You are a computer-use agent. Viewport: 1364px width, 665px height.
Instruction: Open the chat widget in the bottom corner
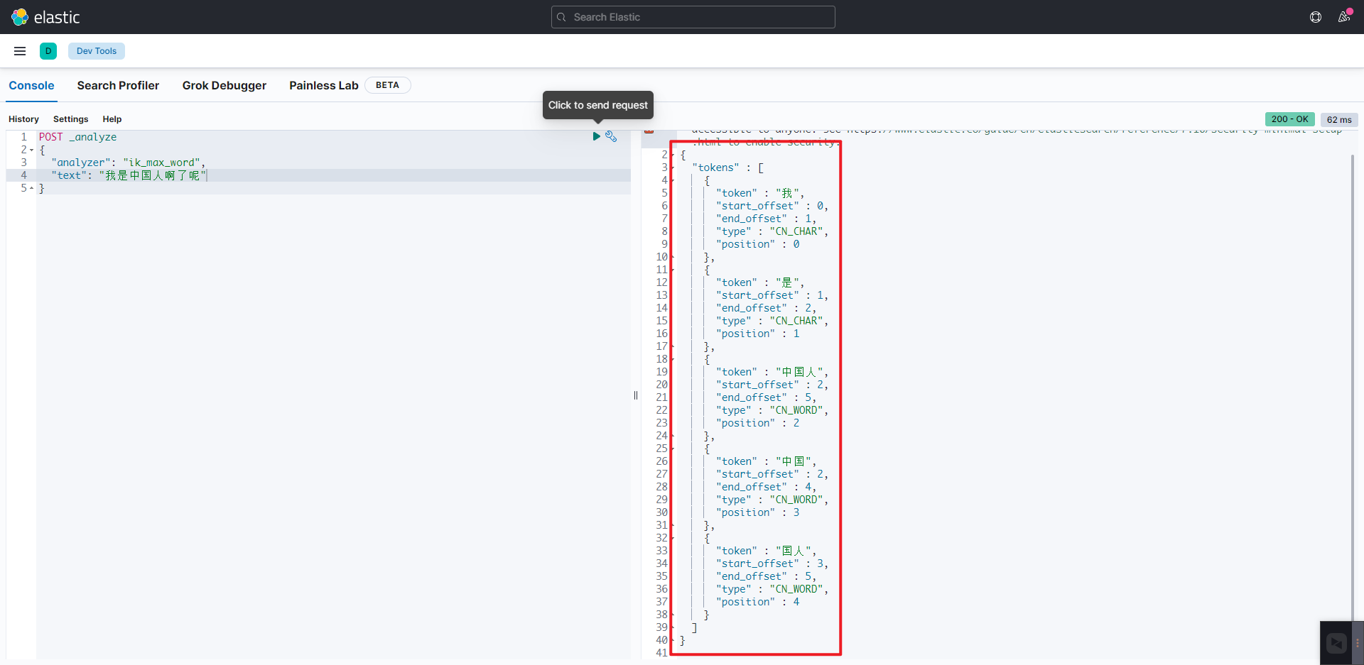tap(1336, 643)
